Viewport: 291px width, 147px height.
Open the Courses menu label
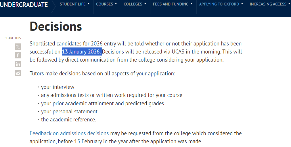click(104, 4)
